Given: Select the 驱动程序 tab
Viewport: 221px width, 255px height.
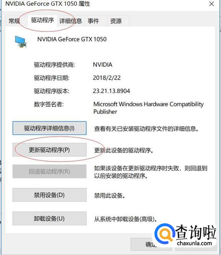Looking at the screenshot, I should [42, 20].
